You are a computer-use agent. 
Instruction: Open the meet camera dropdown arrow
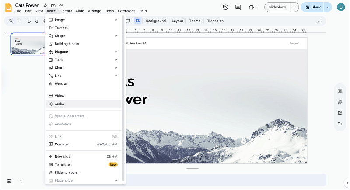point(258,7)
